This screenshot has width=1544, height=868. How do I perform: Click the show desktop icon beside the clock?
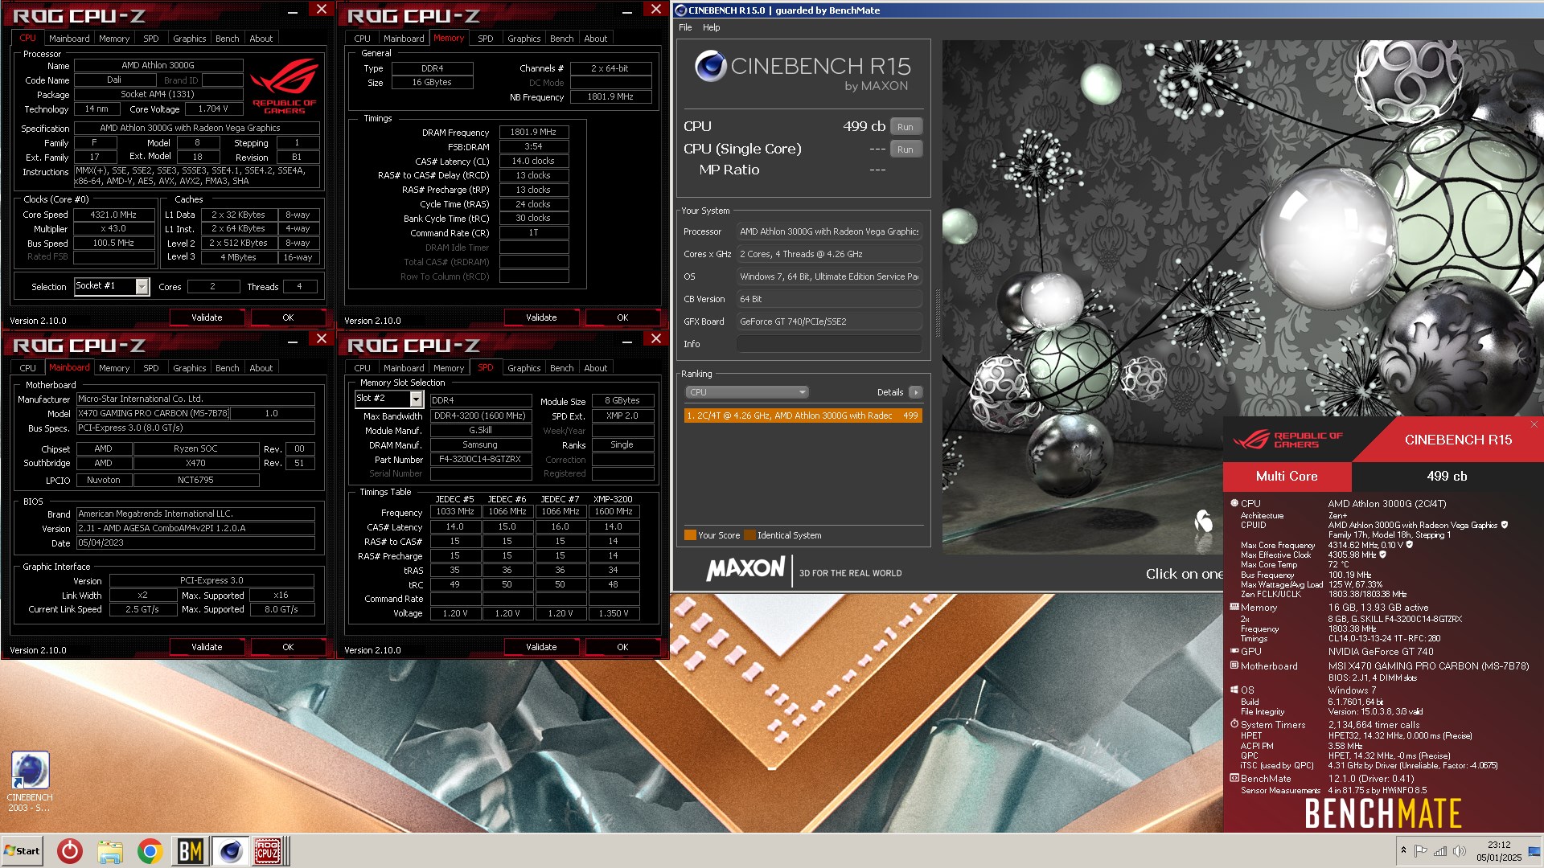click(x=1534, y=850)
